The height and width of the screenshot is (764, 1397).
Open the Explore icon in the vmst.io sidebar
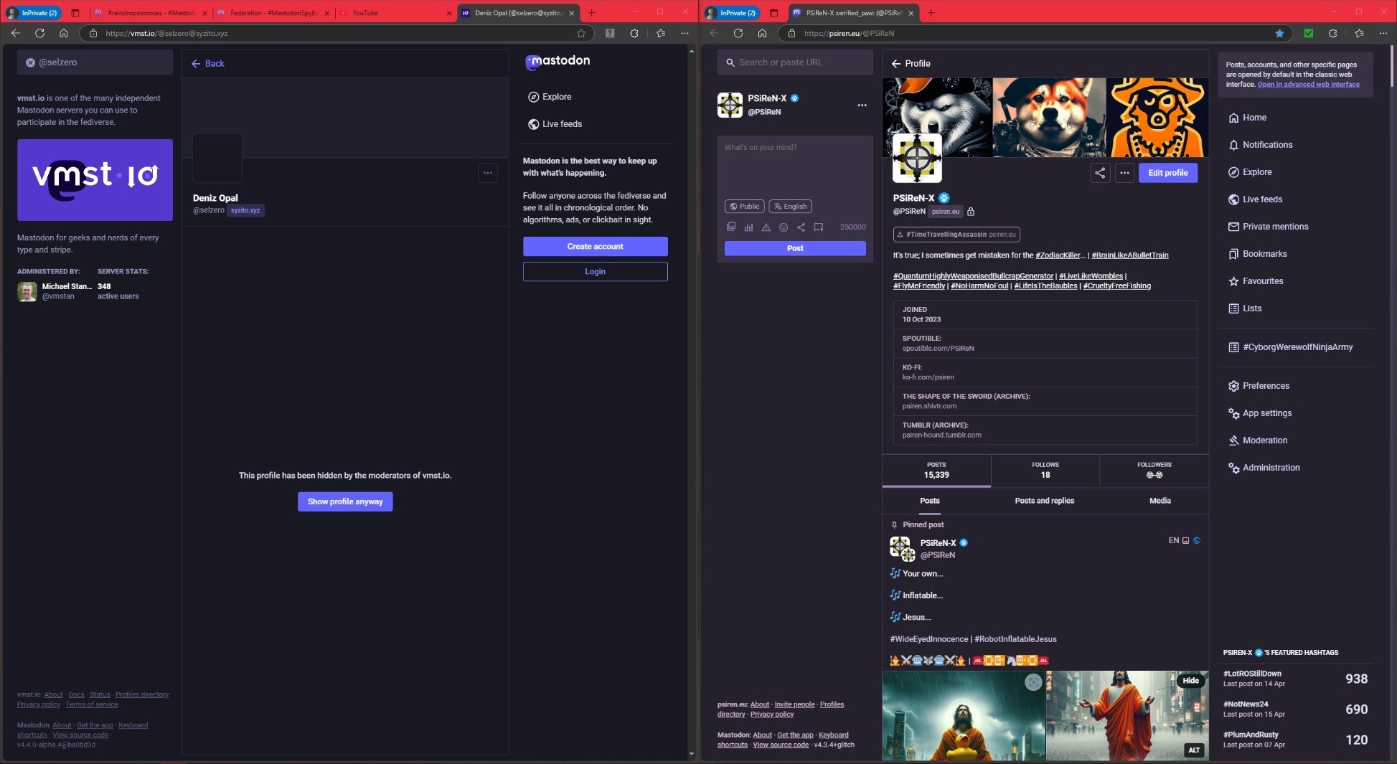coord(533,97)
